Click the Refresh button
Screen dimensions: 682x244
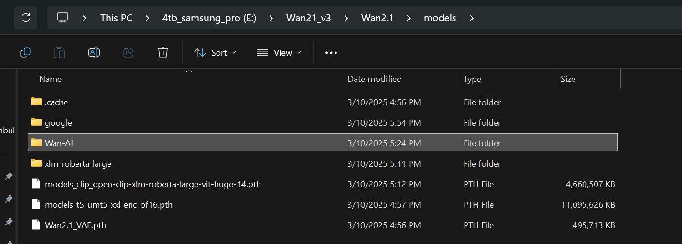[x=26, y=18]
